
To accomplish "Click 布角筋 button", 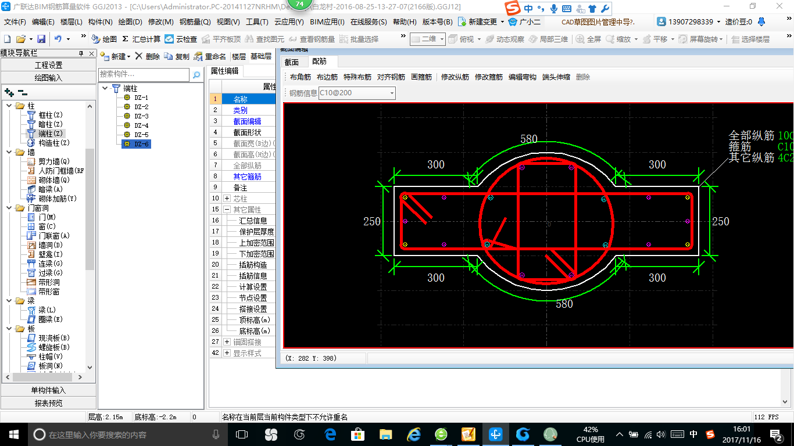I will pyautogui.click(x=301, y=77).
